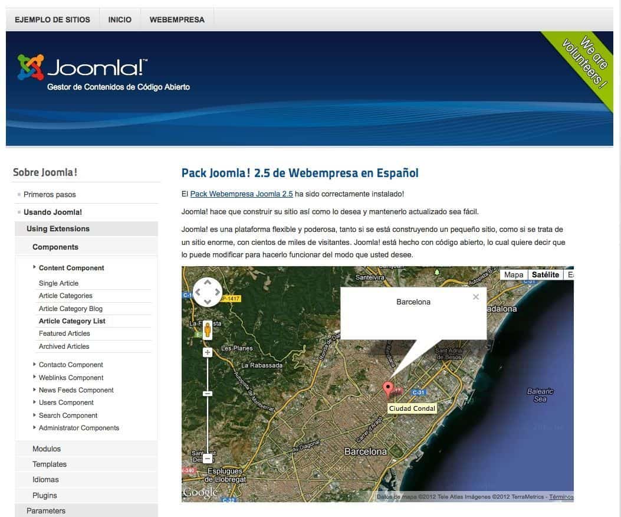Open Primeros pasos sidebar link
621x517 pixels.
pyautogui.click(x=50, y=194)
